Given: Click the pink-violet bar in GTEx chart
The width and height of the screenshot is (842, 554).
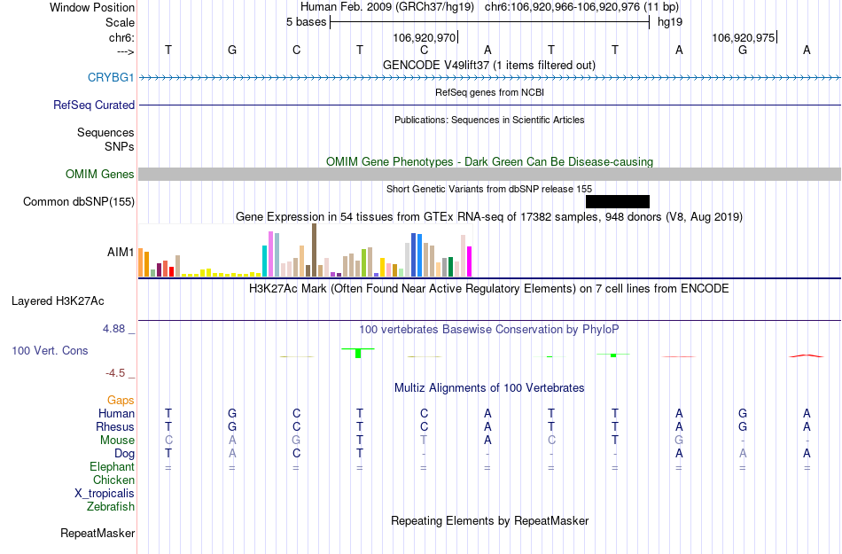Looking at the screenshot, I should [x=270, y=254].
